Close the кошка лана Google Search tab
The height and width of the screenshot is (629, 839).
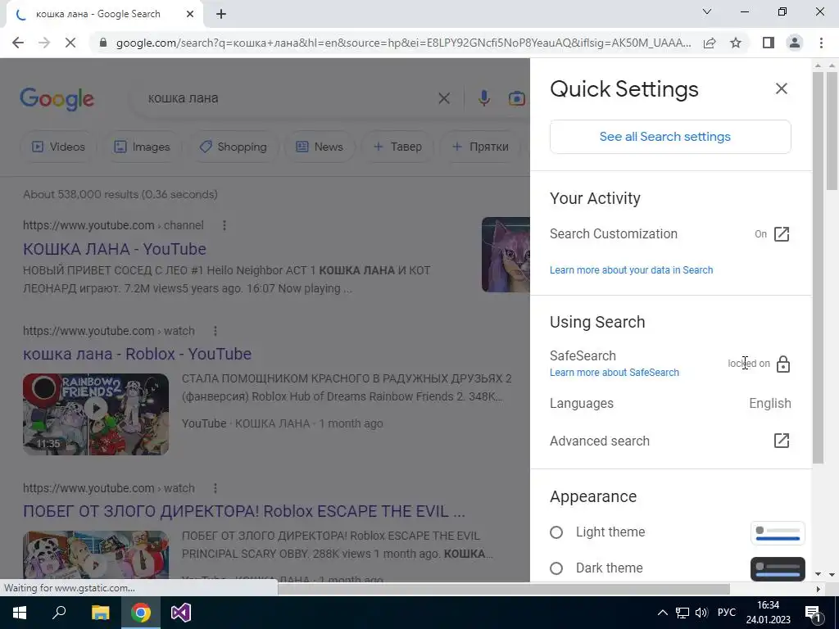190,14
